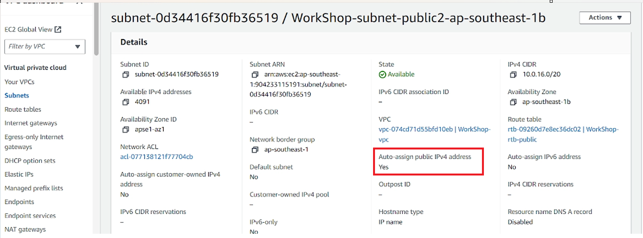Go to NAT gateways
This screenshot has height=238, width=643.
point(25,229)
